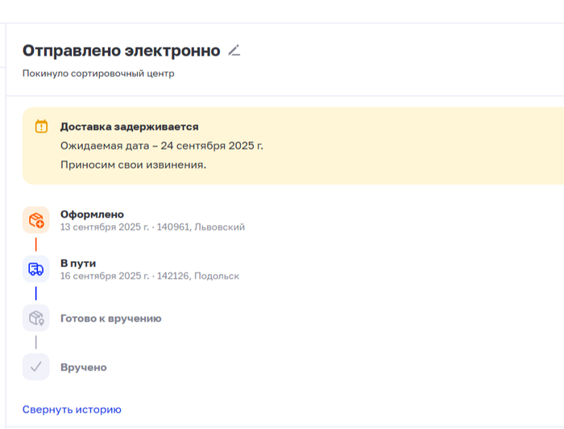Click the В пути status label
The width and height of the screenshot is (564, 429).
(78, 264)
